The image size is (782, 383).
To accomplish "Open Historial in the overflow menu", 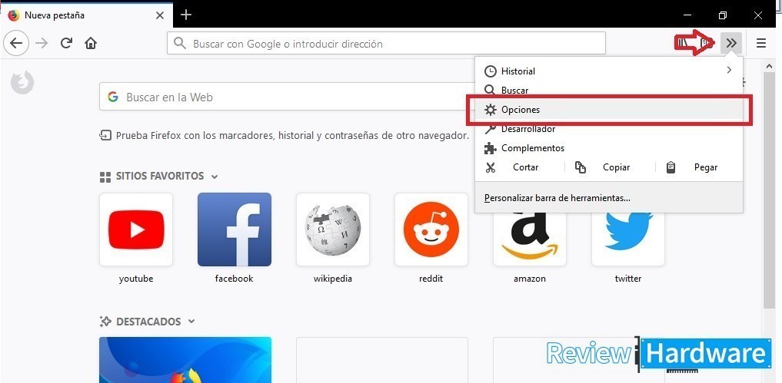I will [x=608, y=71].
